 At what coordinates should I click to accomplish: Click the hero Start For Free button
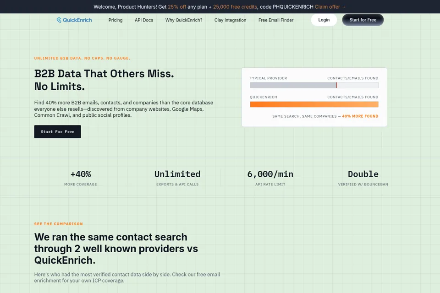(58, 131)
